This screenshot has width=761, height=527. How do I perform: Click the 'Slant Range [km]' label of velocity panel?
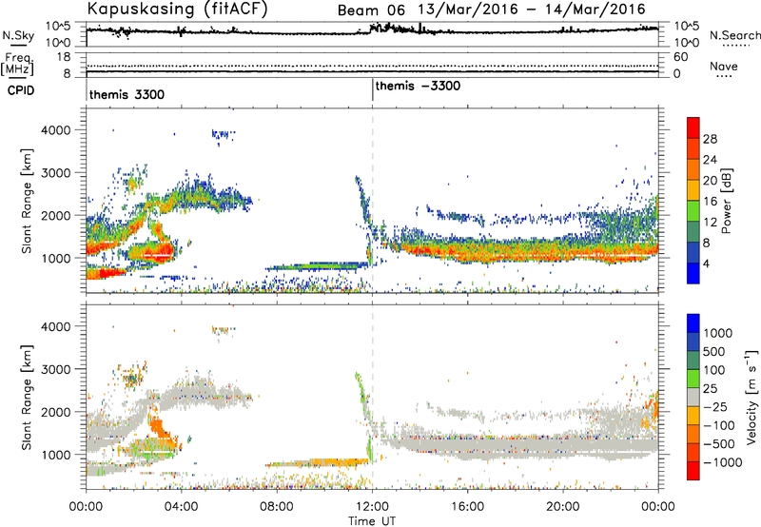coord(28,397)
